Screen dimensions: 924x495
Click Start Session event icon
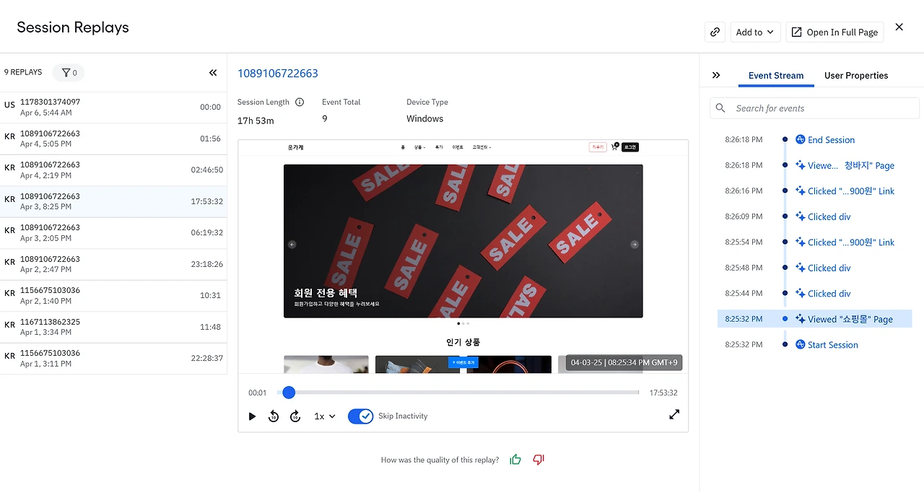coord(800,345)
